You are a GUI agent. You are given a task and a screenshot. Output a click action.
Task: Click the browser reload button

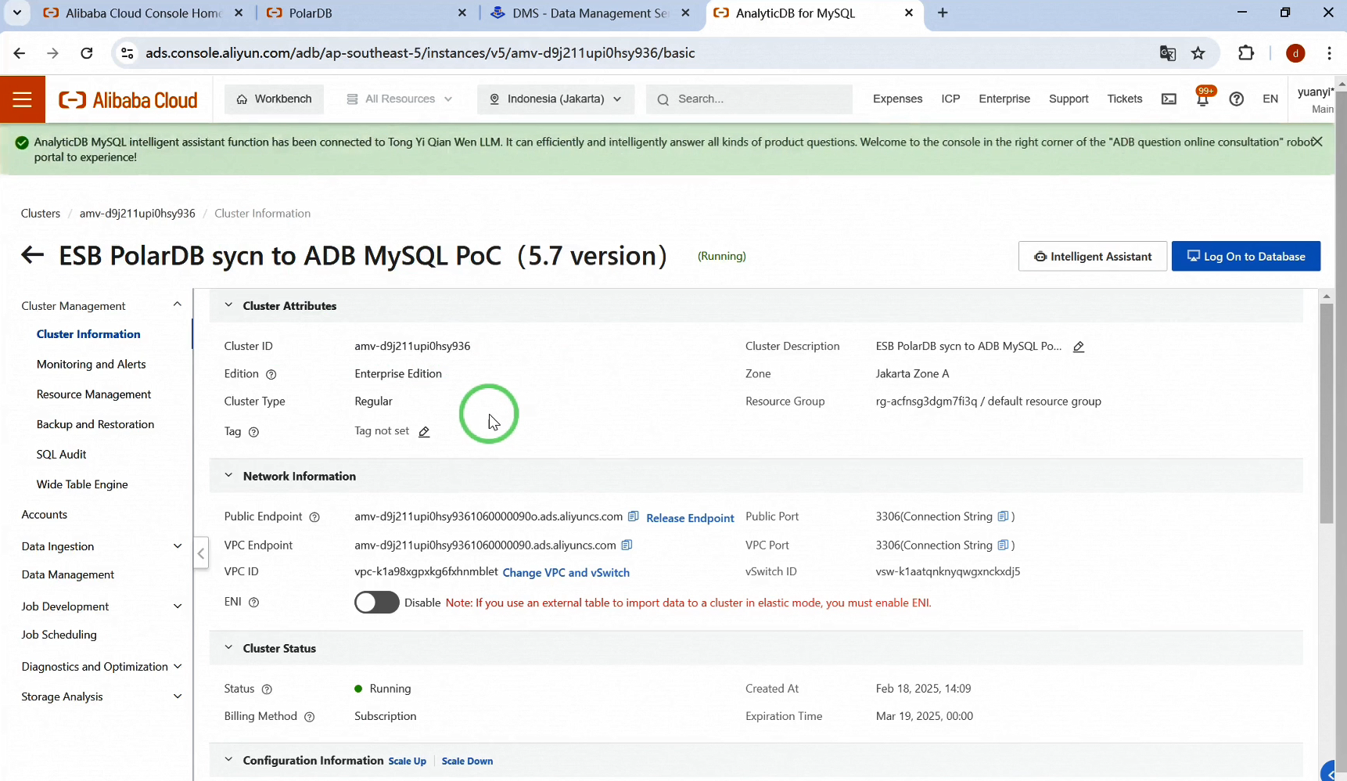click(87, 53)
